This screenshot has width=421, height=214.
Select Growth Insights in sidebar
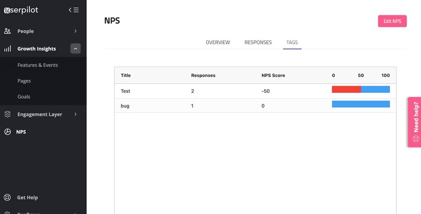click(x=36, y=49)
